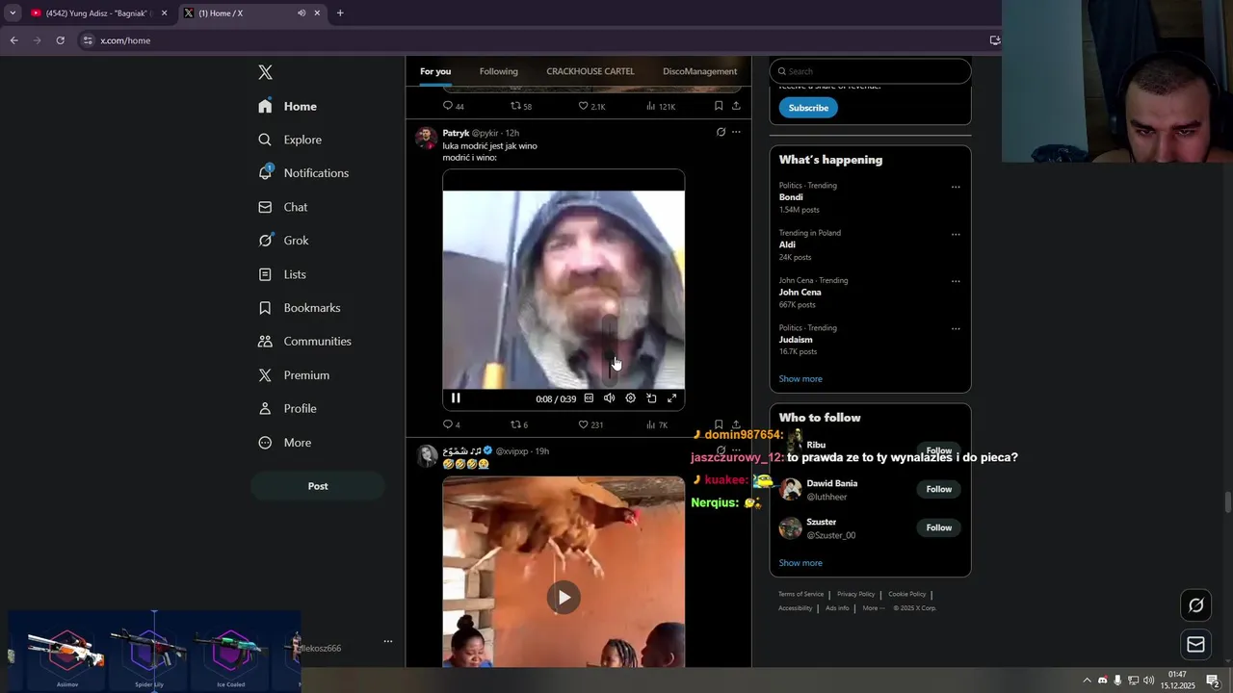
Task: Open Grok from sidebar
Action: click(x=283, y=241)
